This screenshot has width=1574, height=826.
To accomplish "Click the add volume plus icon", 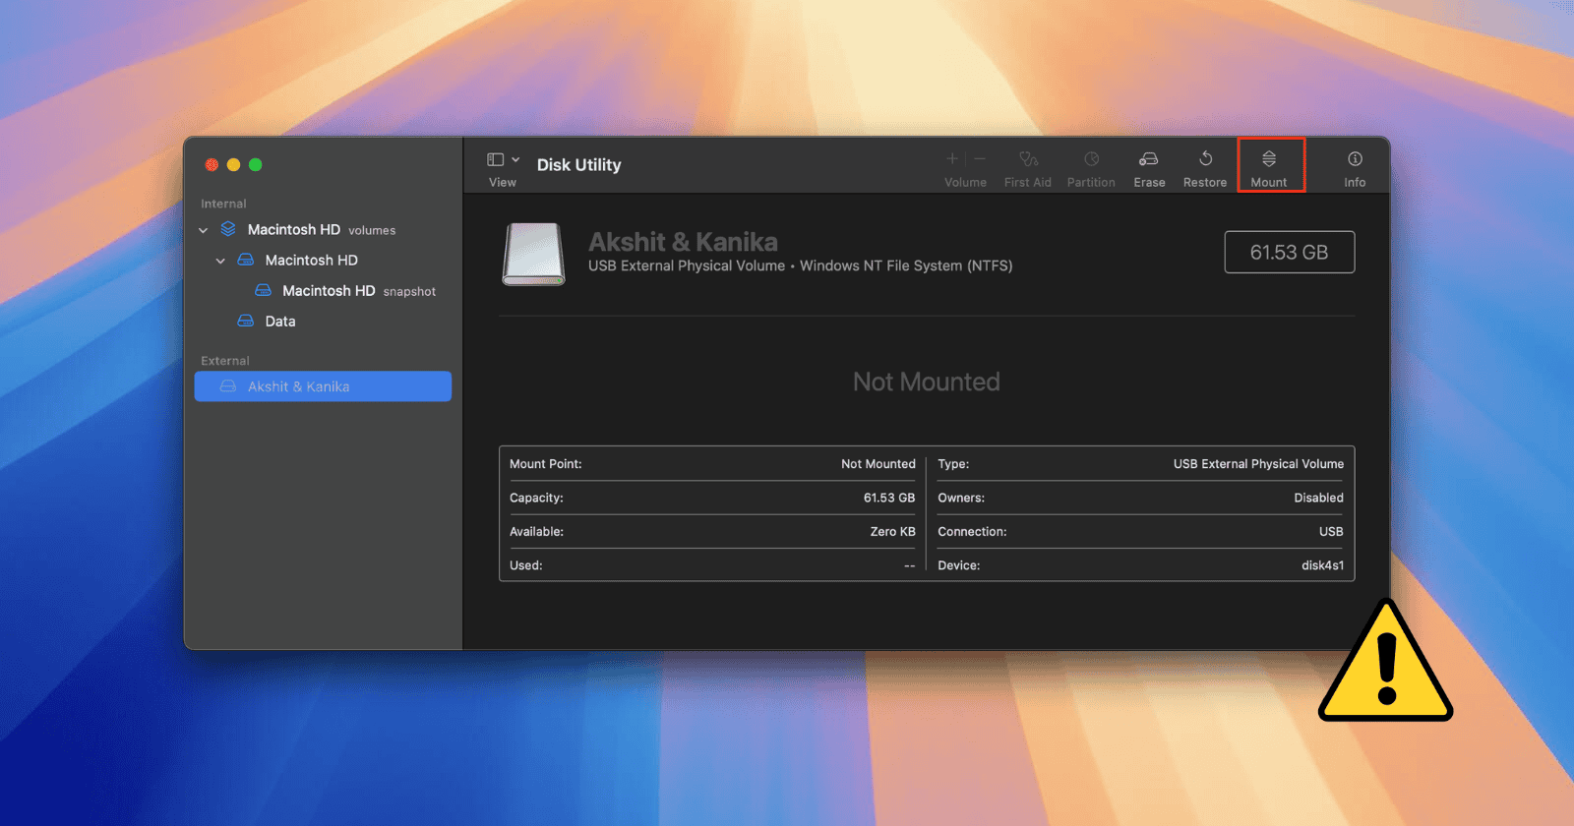I will [x=951, y=159].
